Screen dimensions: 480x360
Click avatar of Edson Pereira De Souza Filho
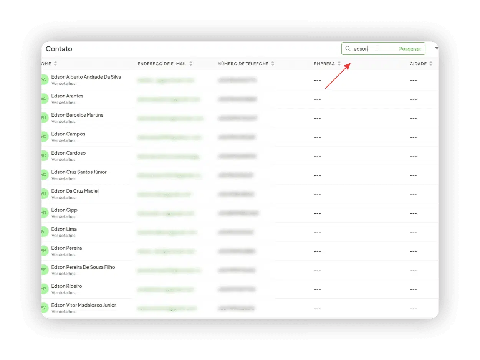click(45, 270)
